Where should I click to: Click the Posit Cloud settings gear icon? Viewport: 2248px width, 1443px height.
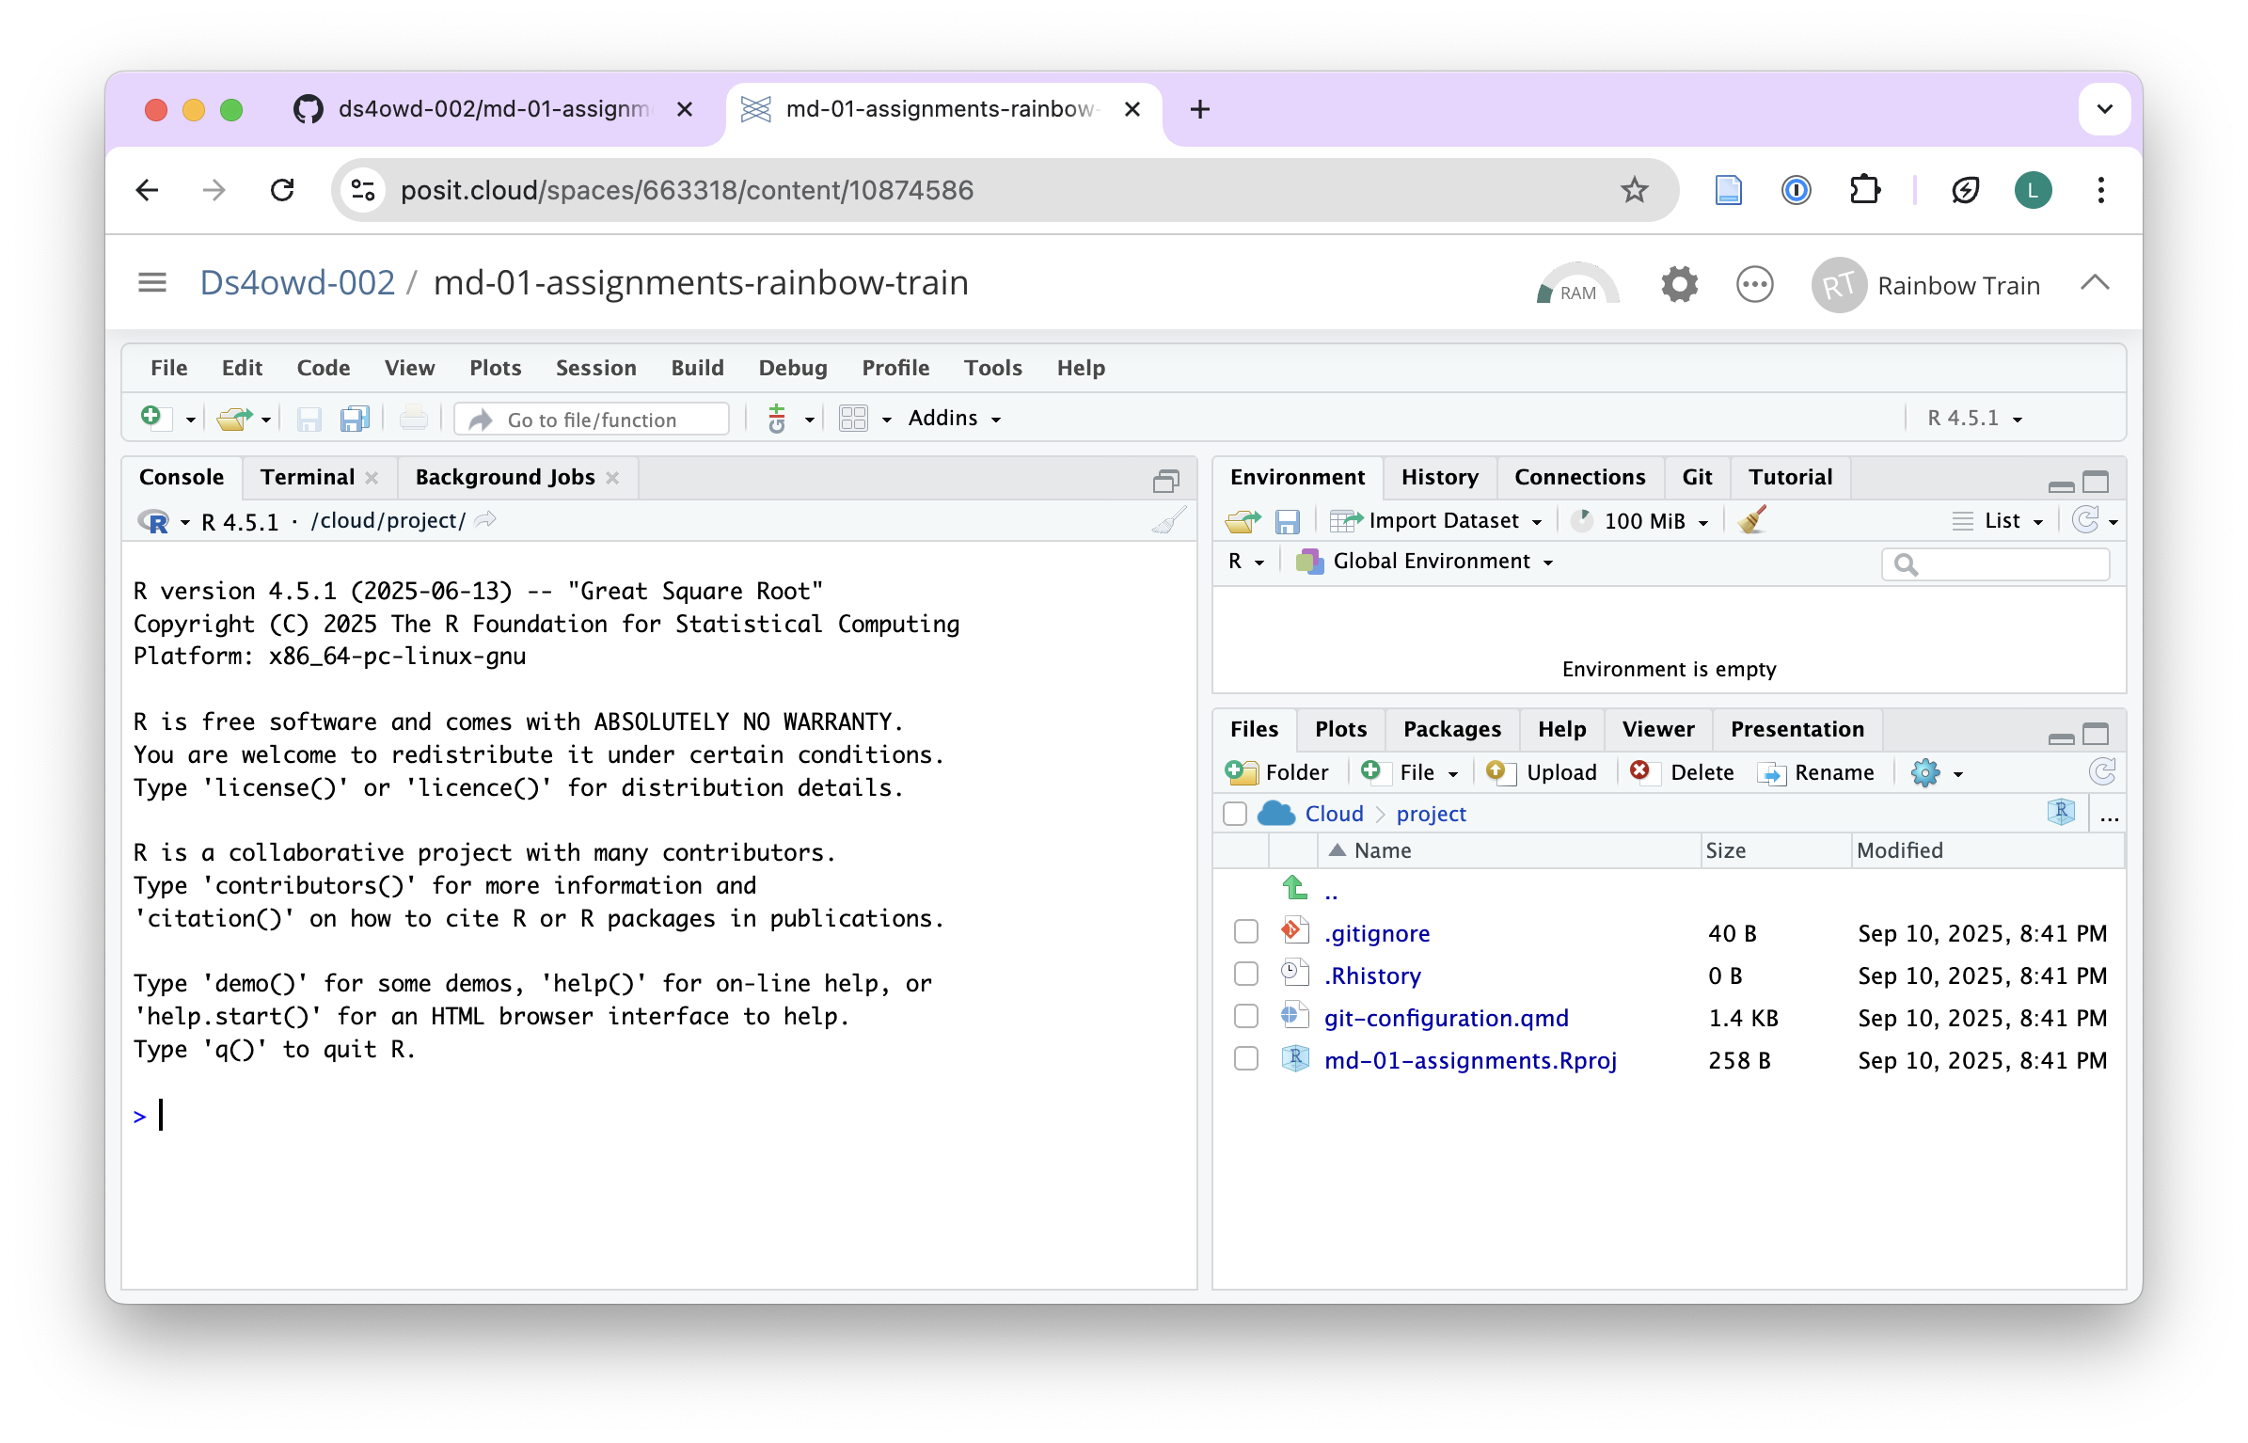point(1679,284)
